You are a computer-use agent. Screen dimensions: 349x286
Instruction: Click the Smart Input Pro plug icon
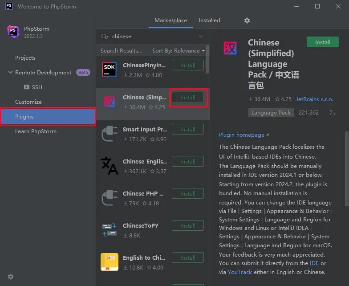click(110, 134)
